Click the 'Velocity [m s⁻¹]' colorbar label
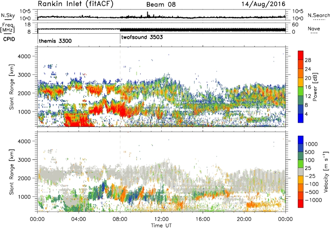This screenshot has height=228, width=330. point(326,172)
